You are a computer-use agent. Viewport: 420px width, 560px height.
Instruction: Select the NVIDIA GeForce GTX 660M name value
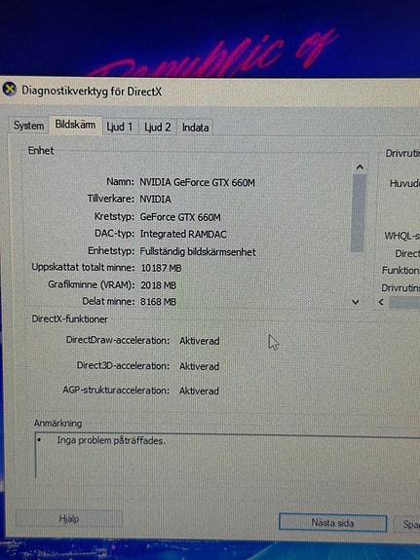[x=197, y=182]
